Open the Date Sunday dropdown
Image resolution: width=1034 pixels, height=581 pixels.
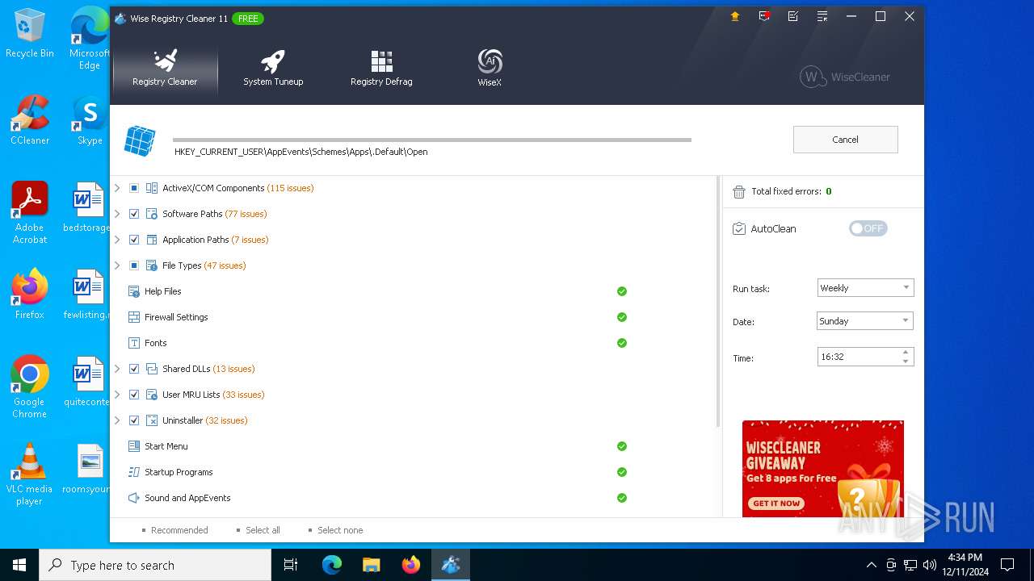865,321
